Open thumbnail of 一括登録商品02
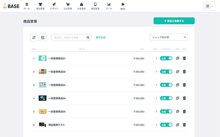The height and width of the screenshot is (137, 220). pos(42,72)
